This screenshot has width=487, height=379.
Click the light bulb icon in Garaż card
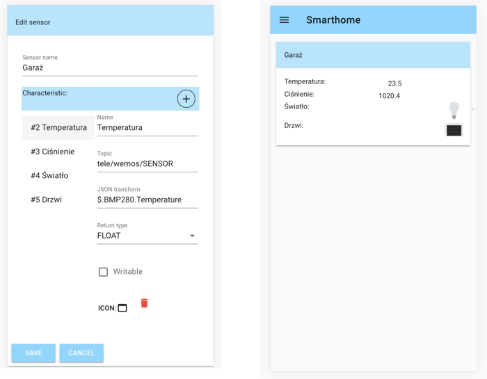pos(454,110)
